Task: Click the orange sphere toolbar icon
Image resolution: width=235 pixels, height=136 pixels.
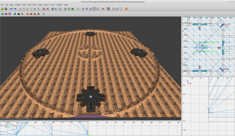Action: [x=103, y=9]
